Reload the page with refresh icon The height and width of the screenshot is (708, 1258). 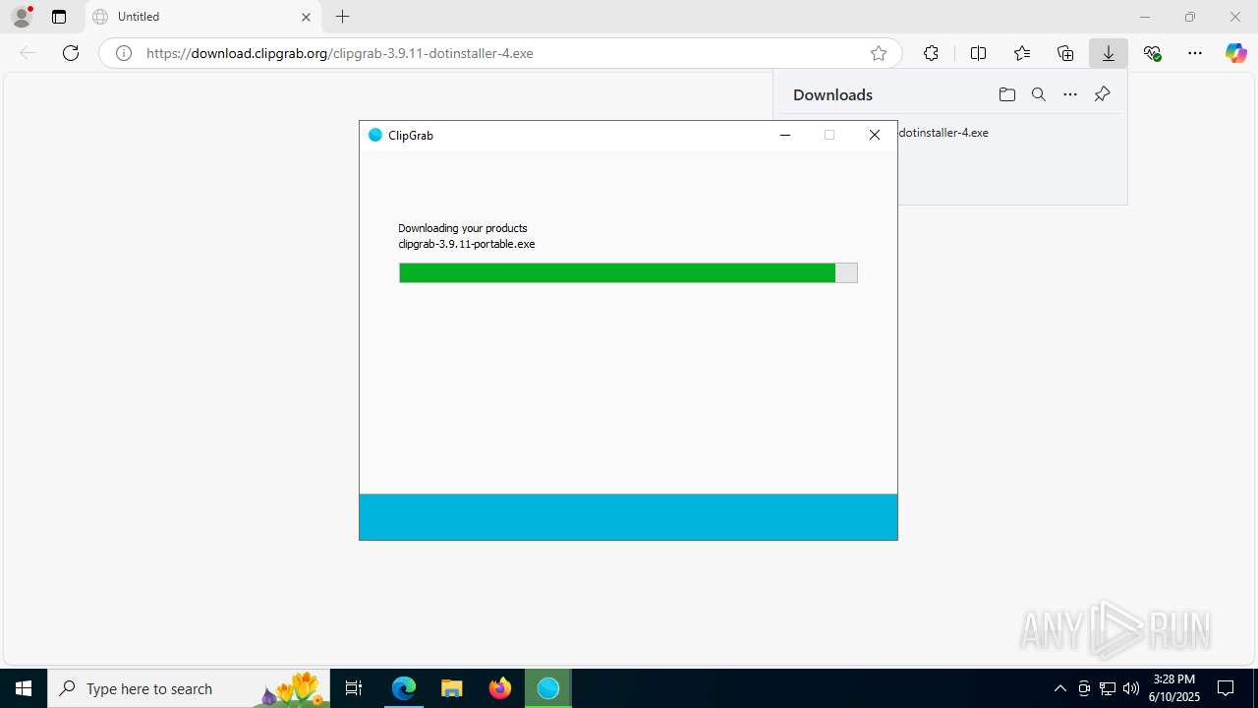71,53
